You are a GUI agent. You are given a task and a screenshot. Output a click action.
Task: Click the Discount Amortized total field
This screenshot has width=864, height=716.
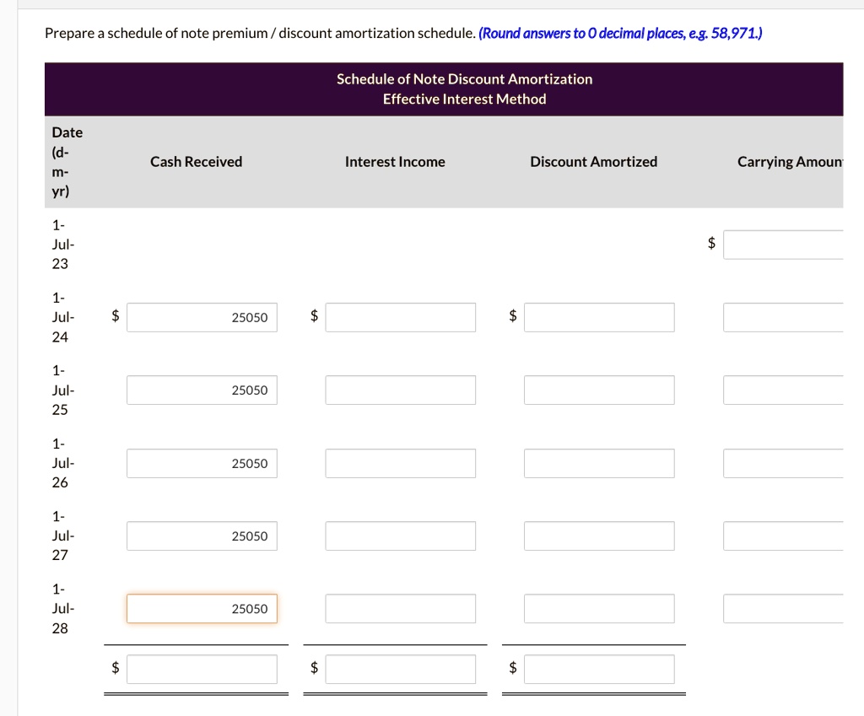pyautogui.click(x=599, y=669)
